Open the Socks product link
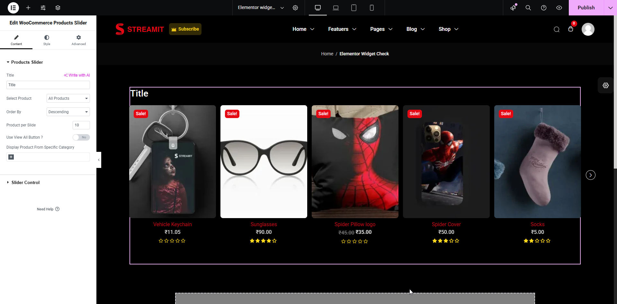 [x=538, y=225]
